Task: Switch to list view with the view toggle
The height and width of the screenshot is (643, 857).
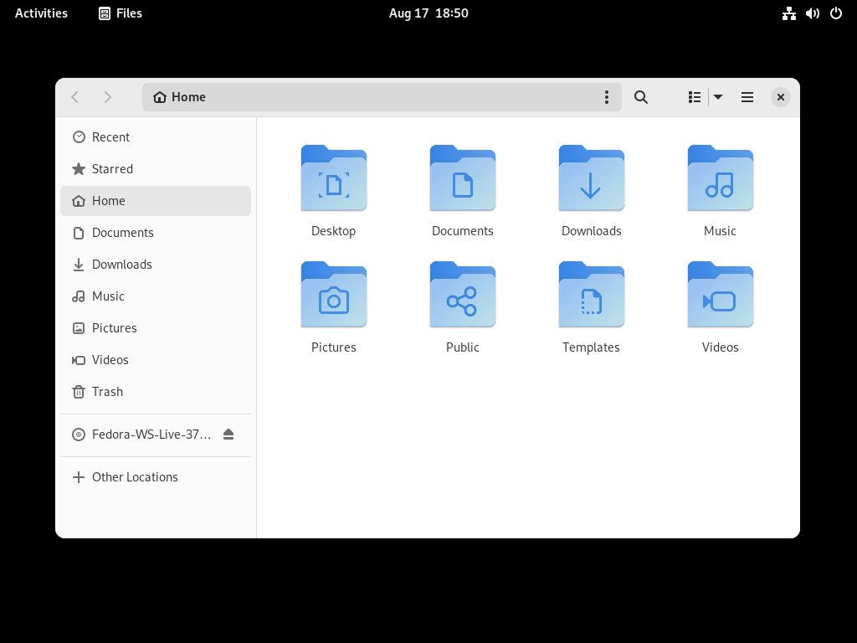Action: tap(694, 97)
